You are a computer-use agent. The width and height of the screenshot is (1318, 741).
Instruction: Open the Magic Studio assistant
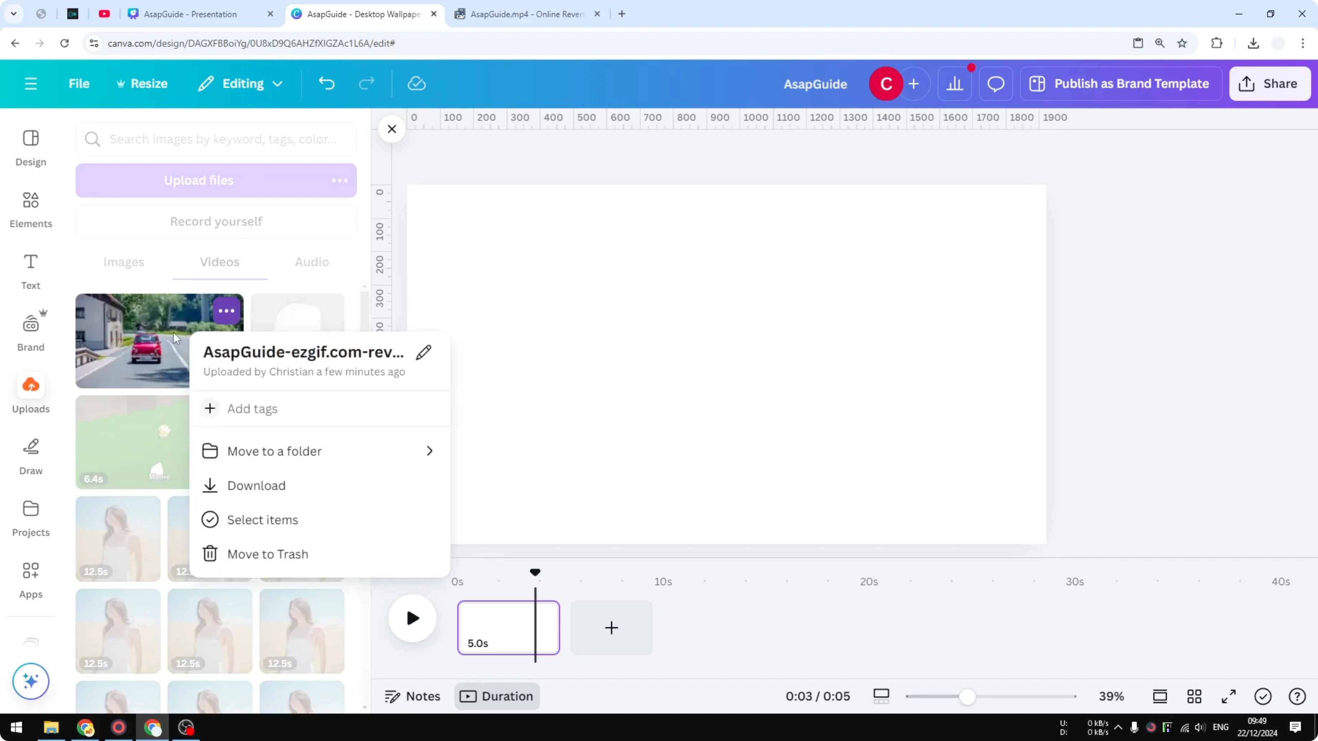(x=30, y=681)
